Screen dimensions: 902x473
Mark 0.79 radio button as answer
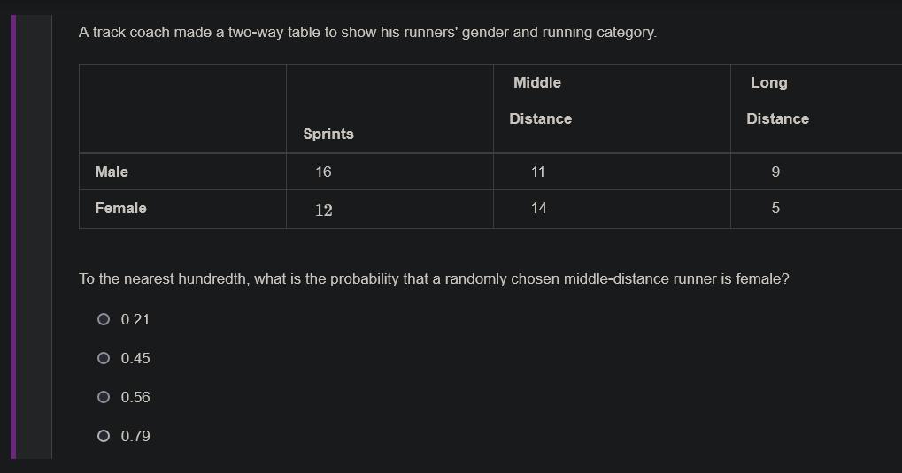[x=104, y=436]
